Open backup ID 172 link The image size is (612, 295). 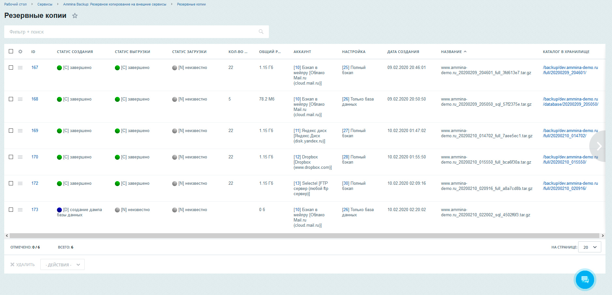tap(35, 183)
